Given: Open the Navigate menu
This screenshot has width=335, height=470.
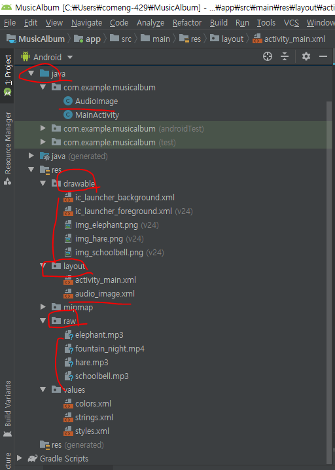Looking at the screenshot, I should tap(86, 23).
